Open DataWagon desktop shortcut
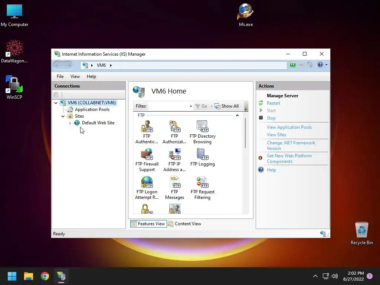 14,51
